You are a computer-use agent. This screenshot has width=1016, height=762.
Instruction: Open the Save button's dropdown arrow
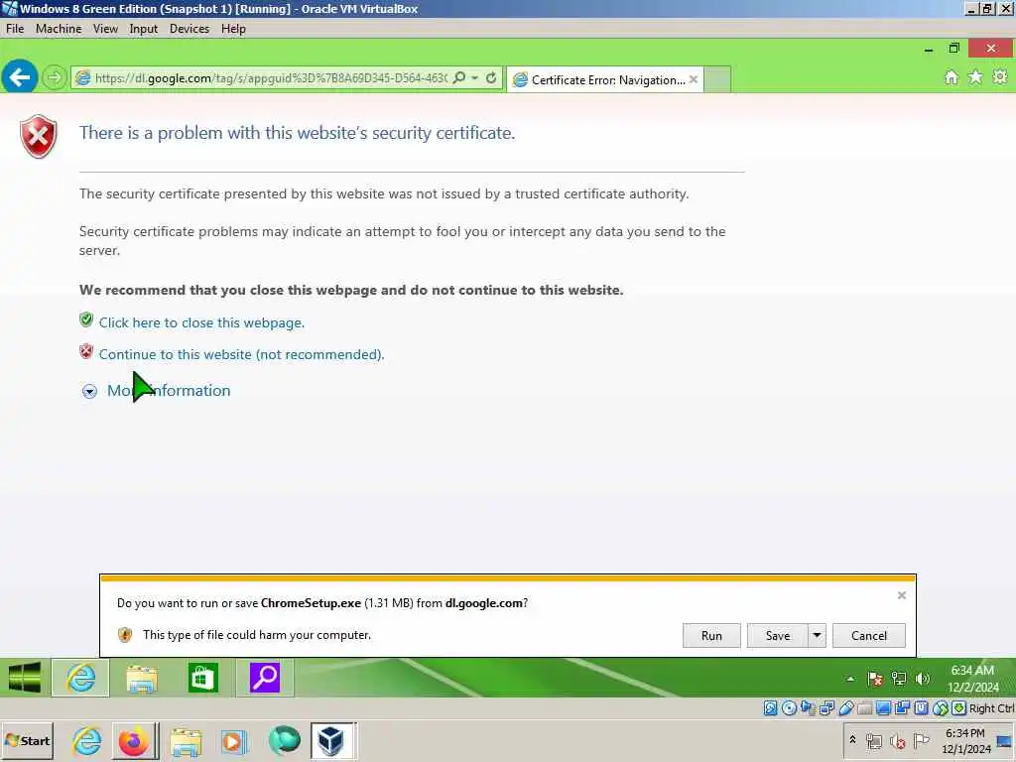[817, 636]
